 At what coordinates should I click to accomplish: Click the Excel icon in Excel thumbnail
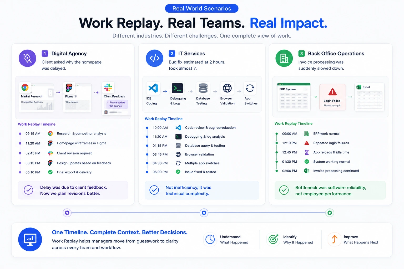point(359,87)
